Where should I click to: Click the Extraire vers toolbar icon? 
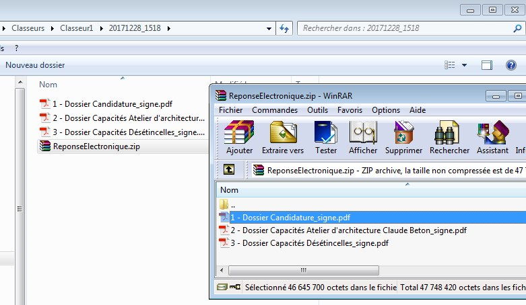point(283,132)
